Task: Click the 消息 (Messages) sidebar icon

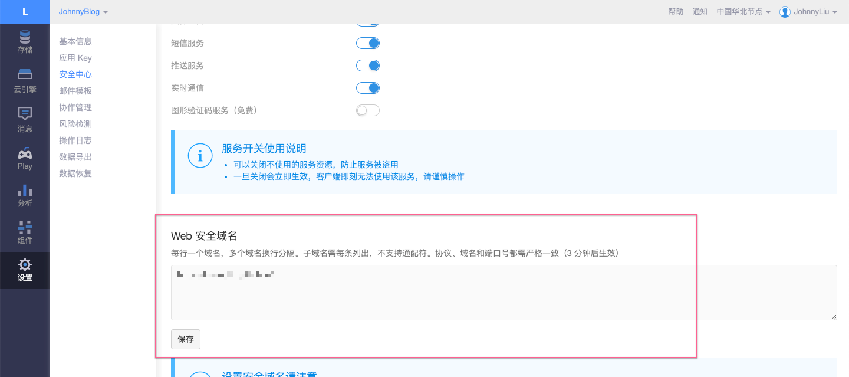Action: pos(25,117)
